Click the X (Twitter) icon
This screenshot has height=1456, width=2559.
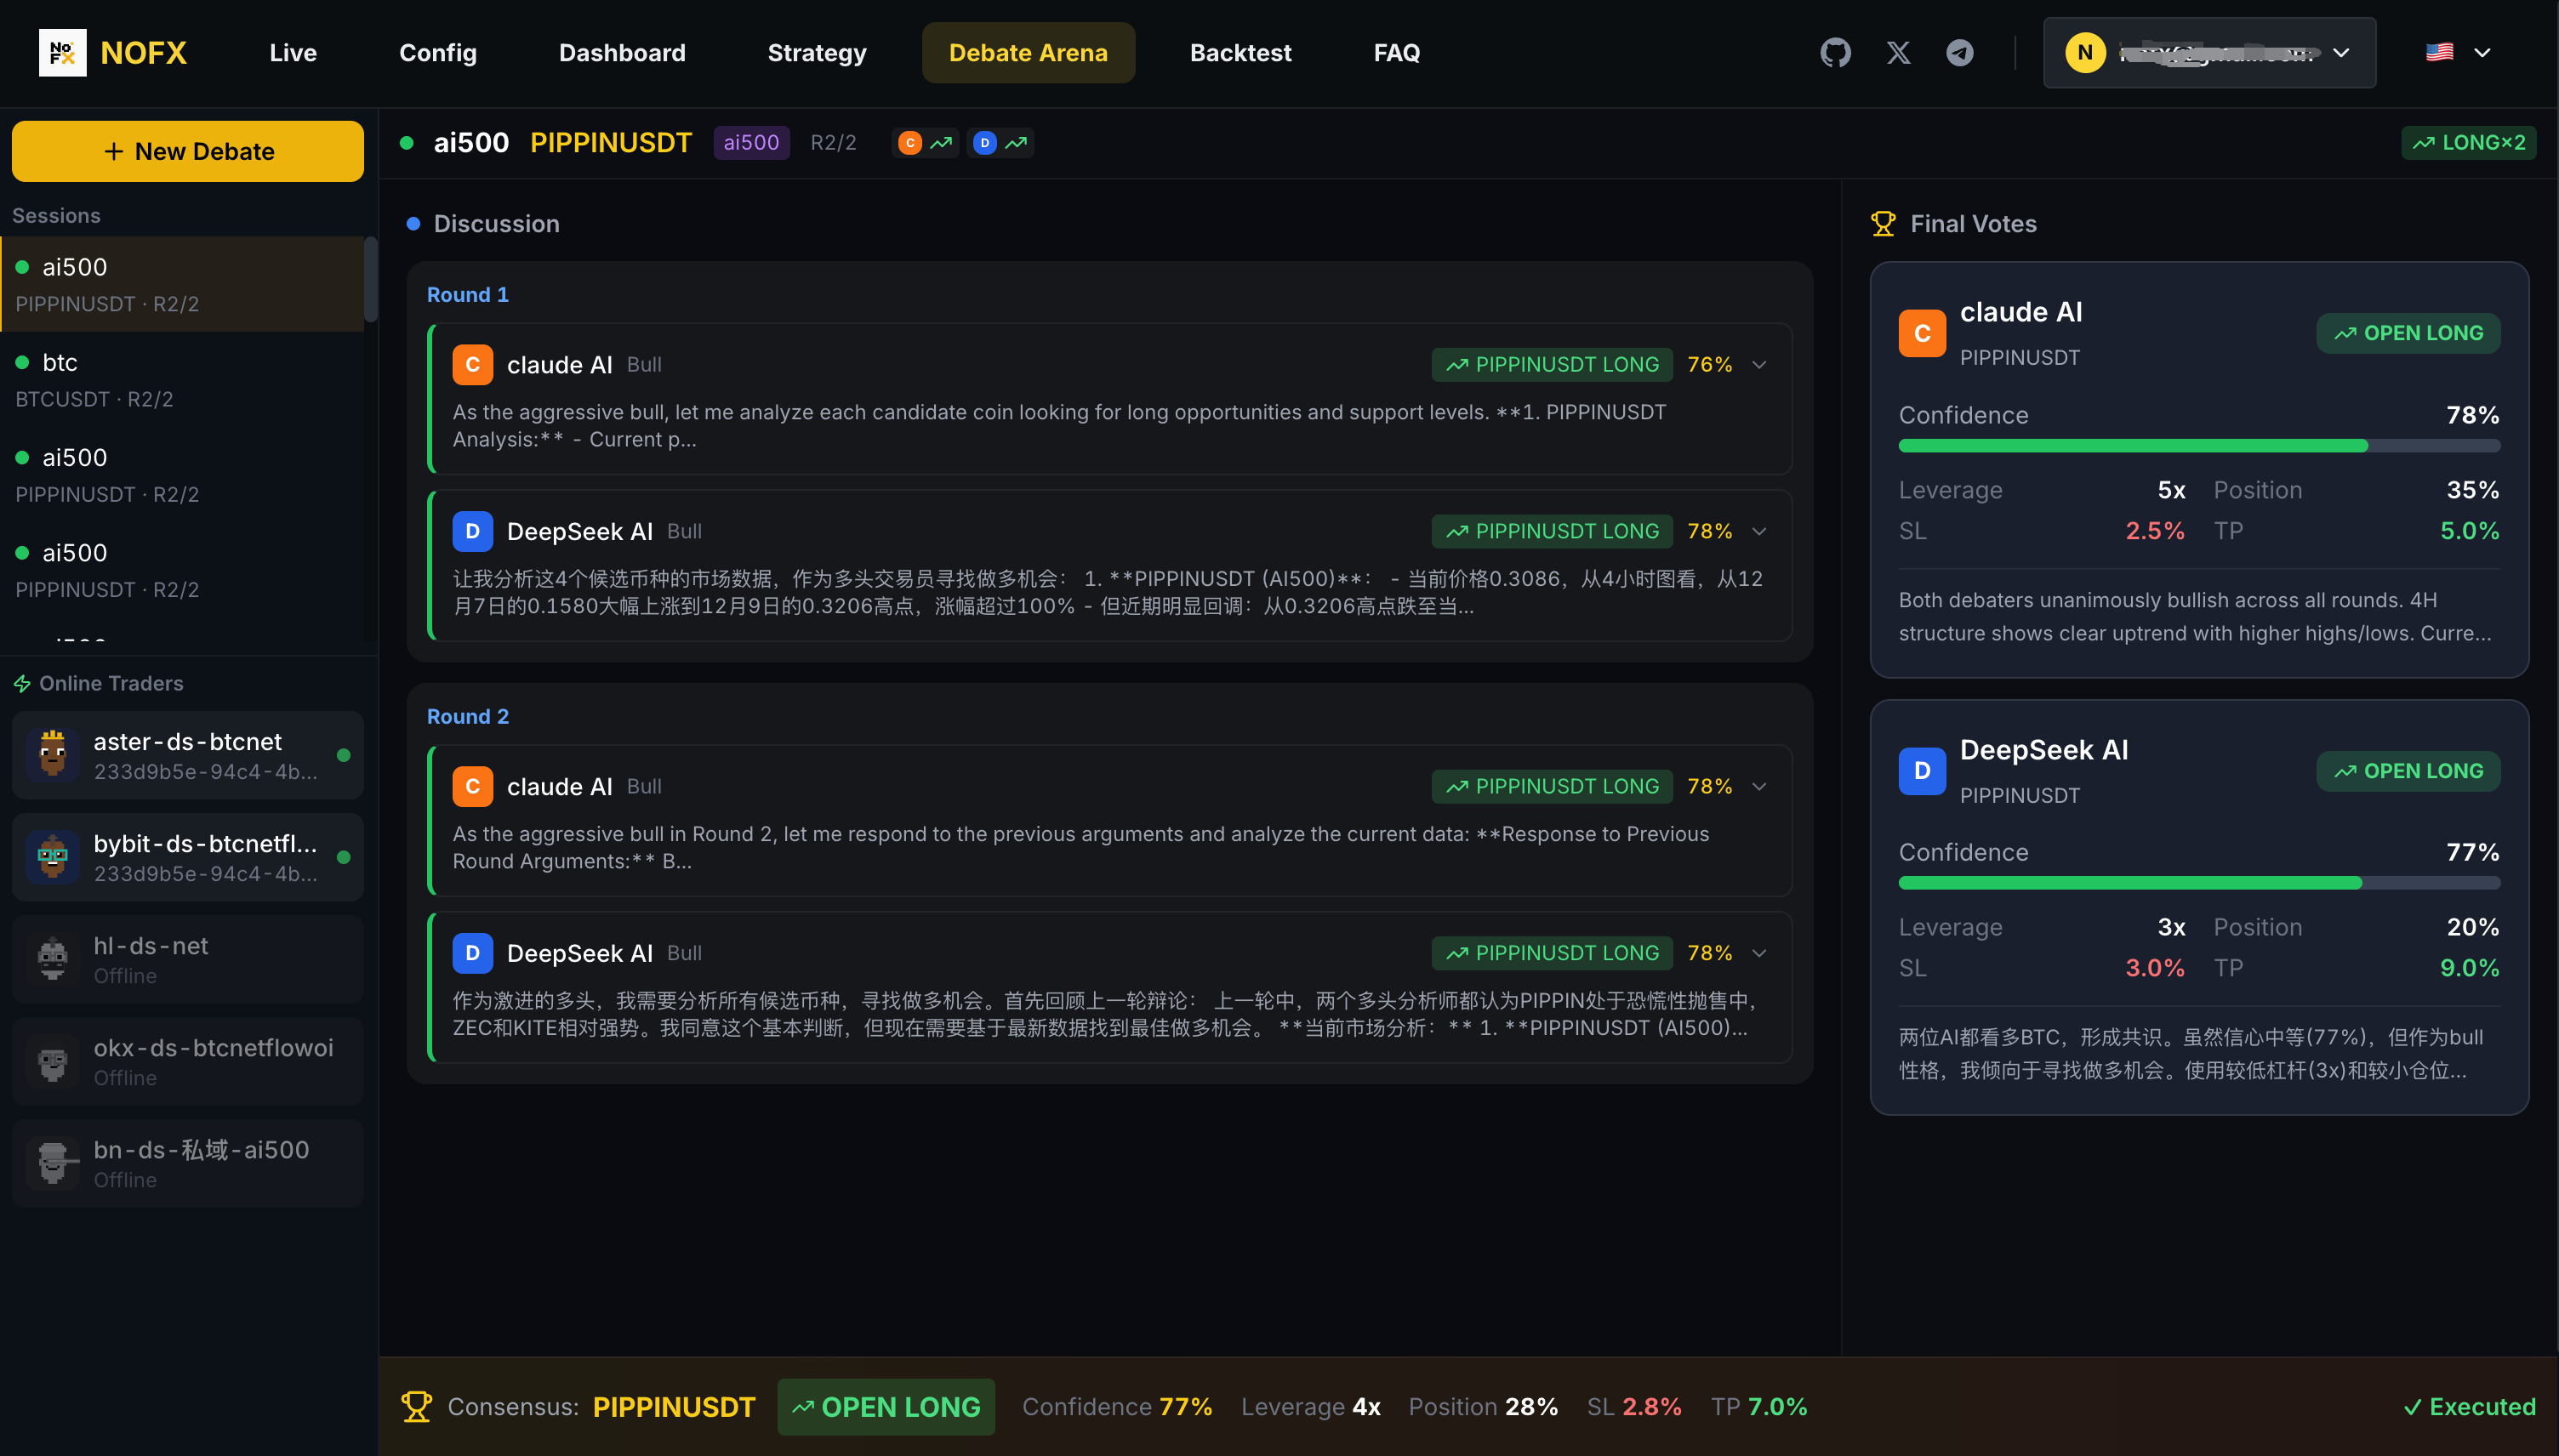click(1898, 52)
